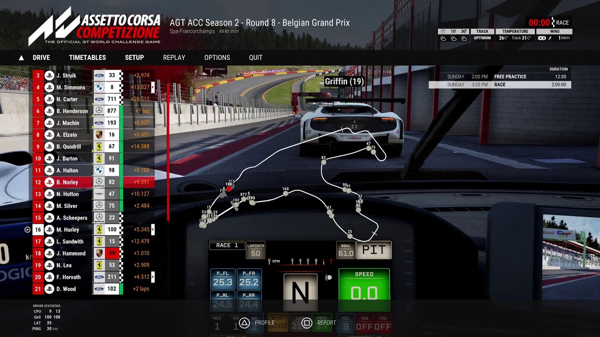This screenshot has width=600, height=337.
Task: Open the SETUP menu
Action: click(135, 58)
